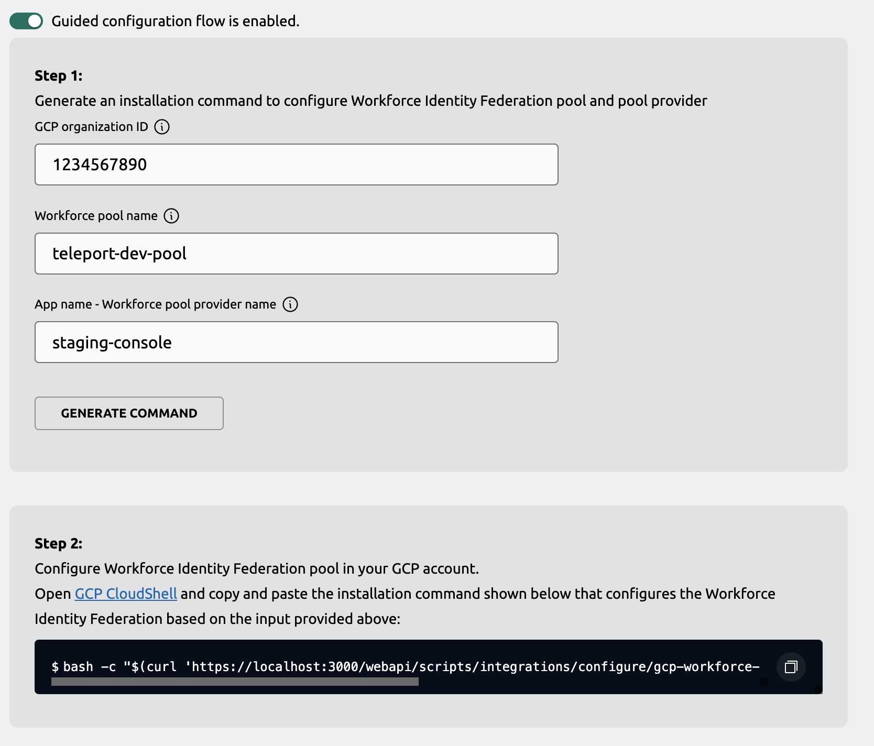Viewport: 874px width, 746px height.
Task: Toggle off guided configuration flow switch
Action: click(x=26, y=21)
